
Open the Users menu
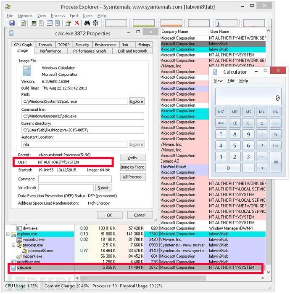(x=87, y=16)
